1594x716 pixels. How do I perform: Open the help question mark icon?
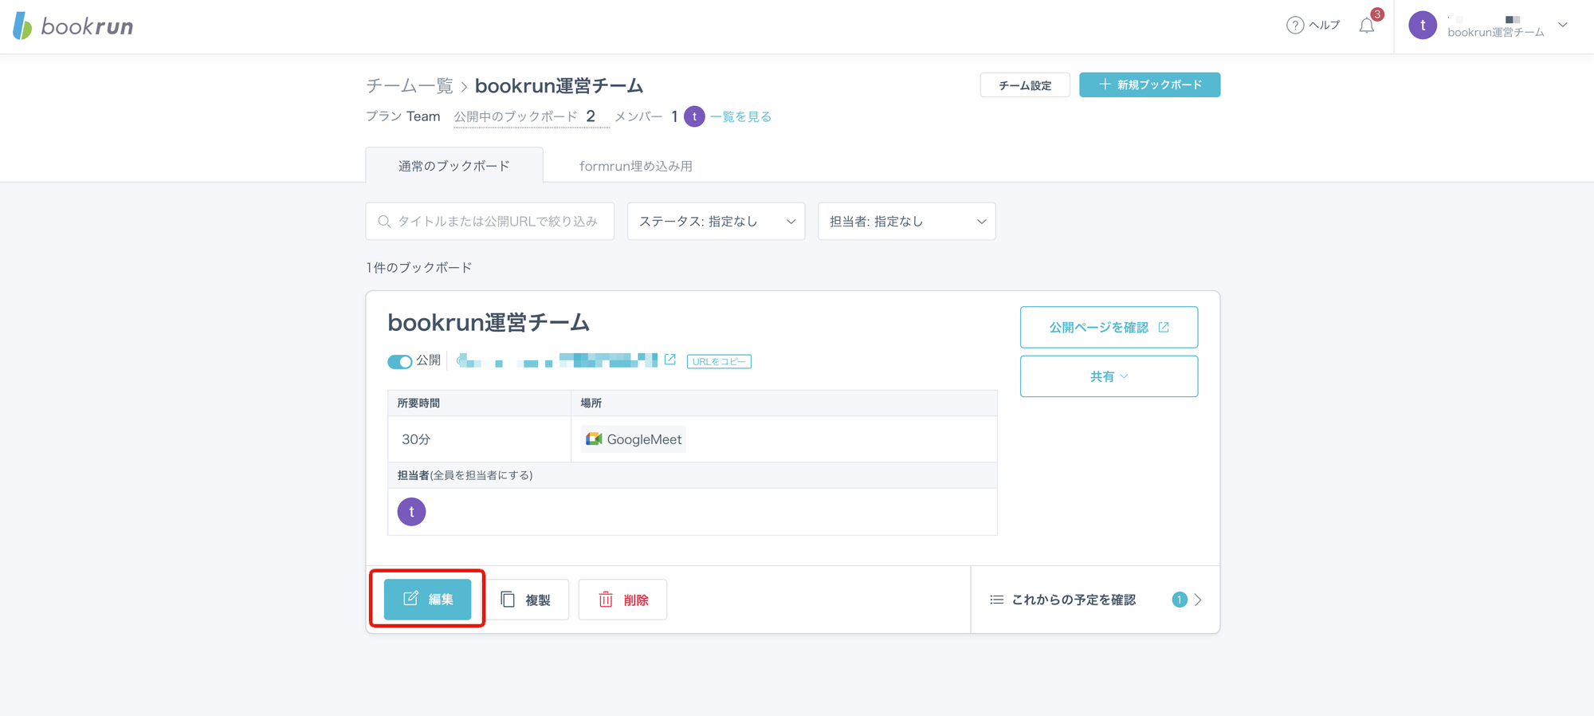[1295, 26]
